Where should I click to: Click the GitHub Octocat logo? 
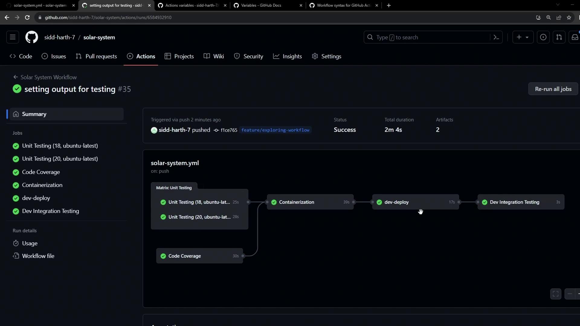point(31,37)
